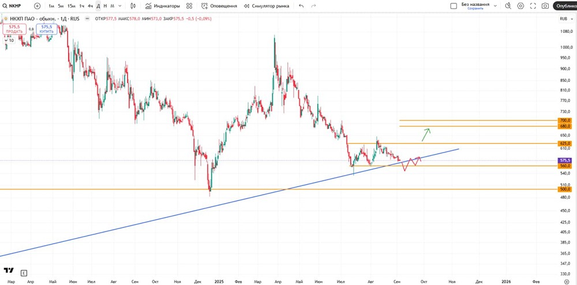Open symbol search for NKHP
Screen dimensions: 577x285
13,6
